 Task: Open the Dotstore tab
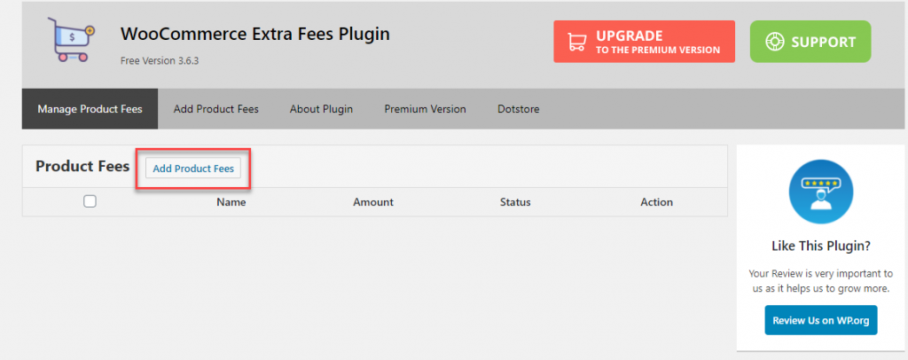pos(518,109)
